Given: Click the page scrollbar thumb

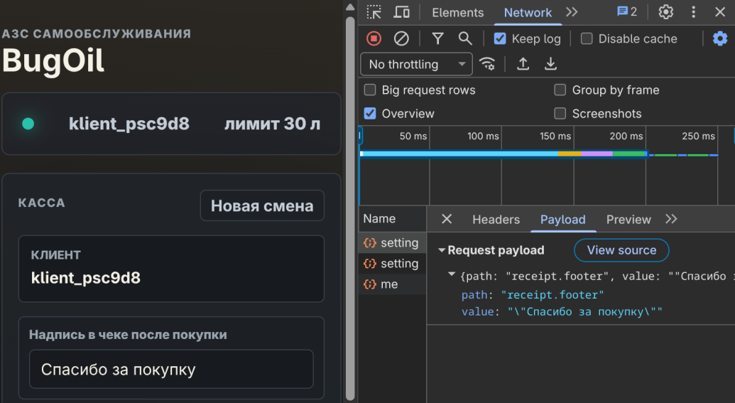Looking at the screenshot, I should 349,209.
